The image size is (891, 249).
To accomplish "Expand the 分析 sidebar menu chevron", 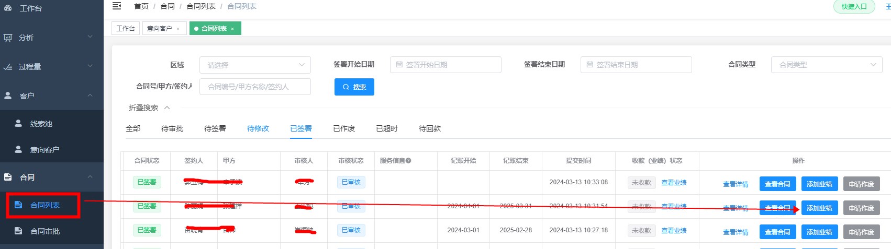I will pyautogui.click(x=90, y=37).
